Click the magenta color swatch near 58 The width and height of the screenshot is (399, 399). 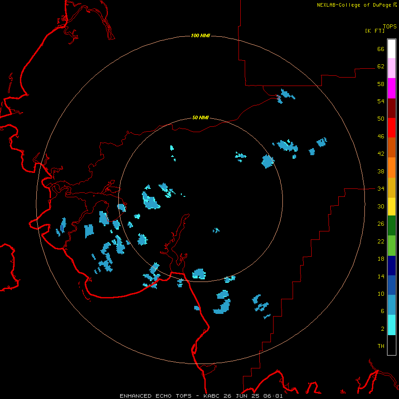[391, 88]
